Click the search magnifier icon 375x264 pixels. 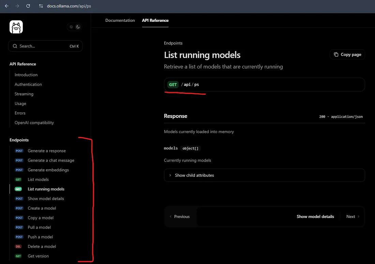[x=15, y=46]
